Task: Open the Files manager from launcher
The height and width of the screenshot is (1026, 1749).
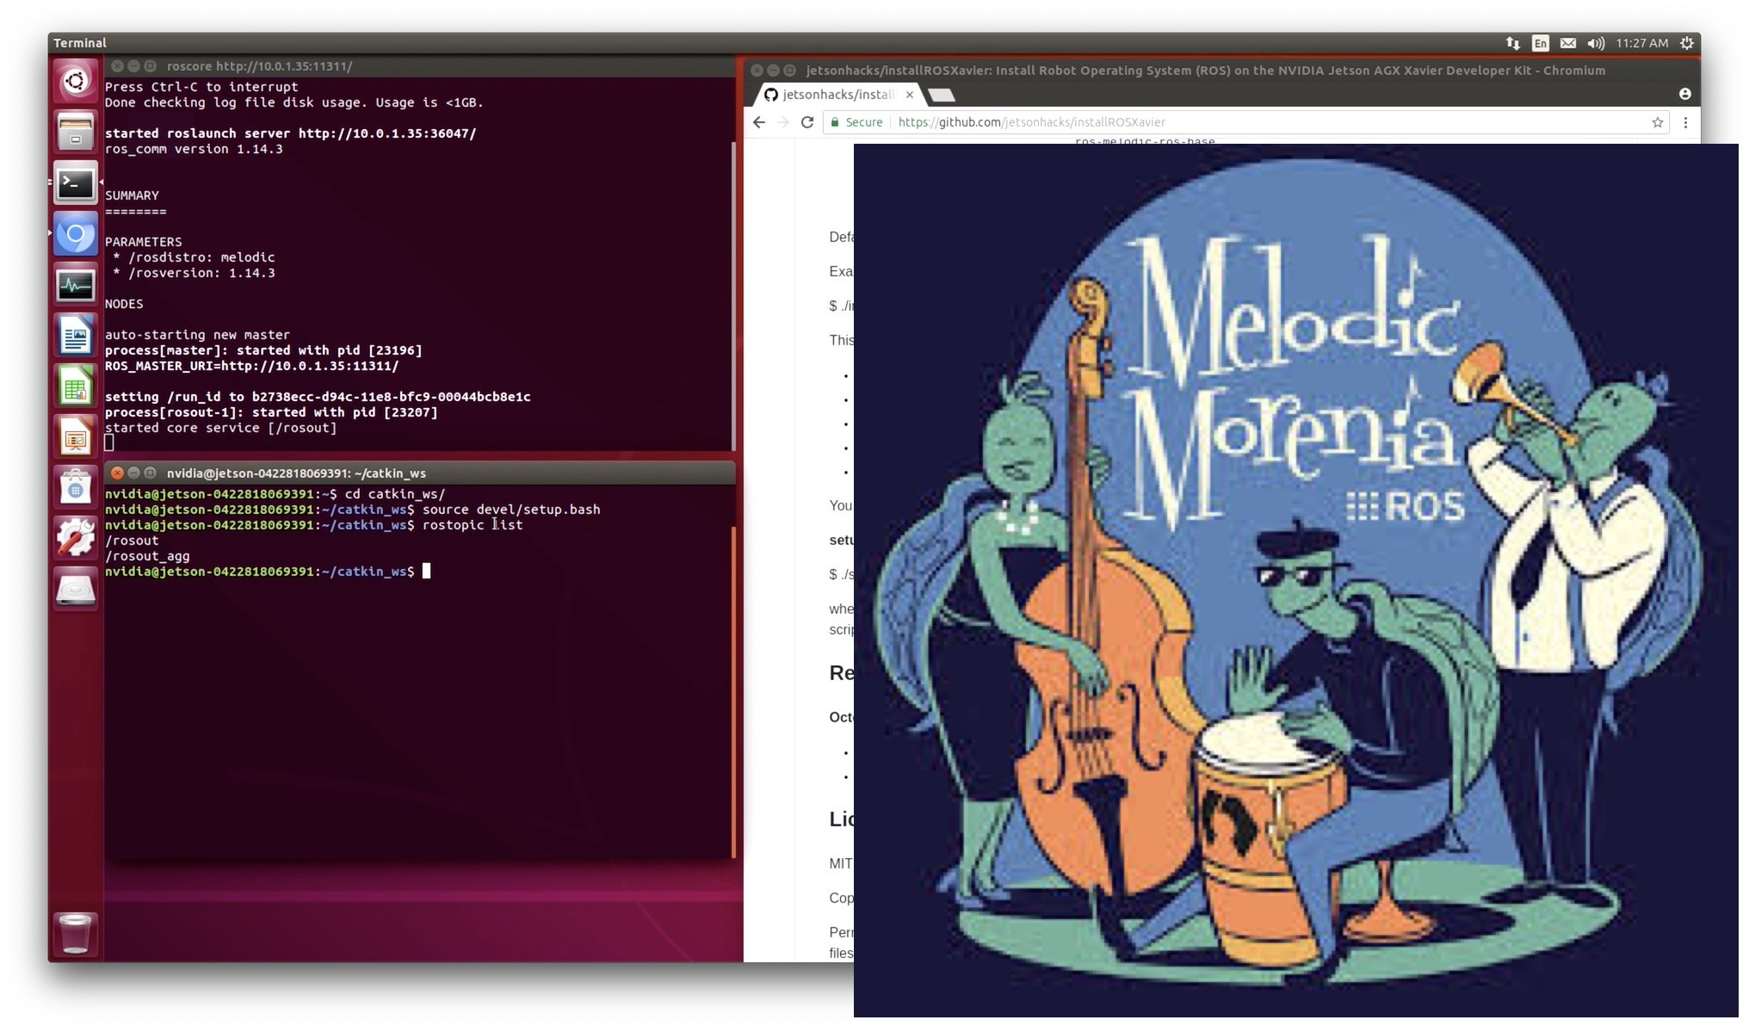Action: pos(76,133)
